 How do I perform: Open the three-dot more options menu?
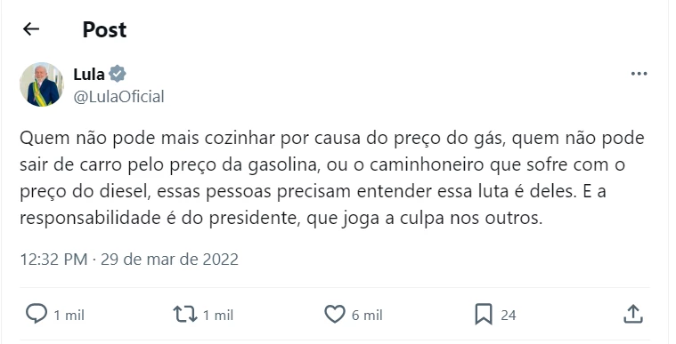pyautogui.click(x=639, y=74)
